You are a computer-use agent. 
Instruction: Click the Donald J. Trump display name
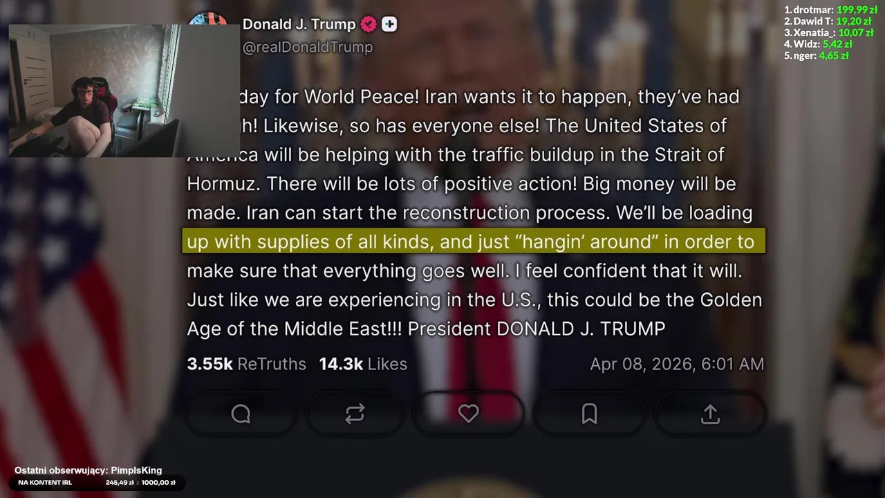pyautogui.click(x=299, y=24)
